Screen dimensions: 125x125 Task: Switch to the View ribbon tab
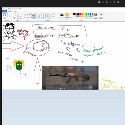[x=15, y=11]
